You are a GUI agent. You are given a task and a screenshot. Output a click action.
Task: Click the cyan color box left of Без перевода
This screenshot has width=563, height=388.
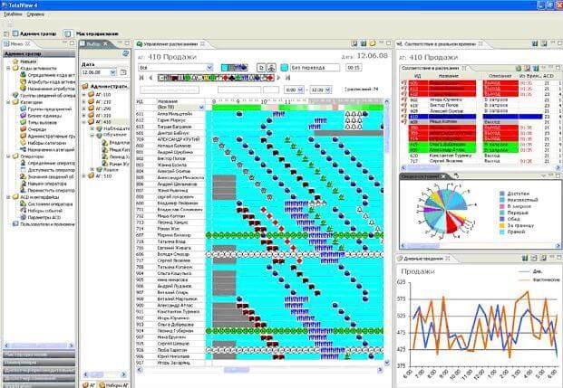tap(285, 67)
